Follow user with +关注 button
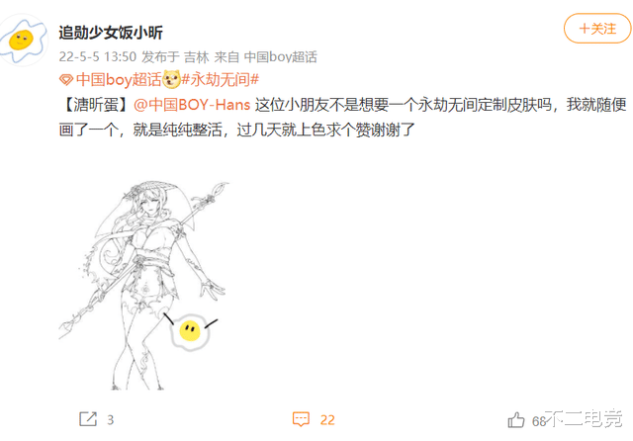Viewport: 633px width, 441px height. pos(597,29)
